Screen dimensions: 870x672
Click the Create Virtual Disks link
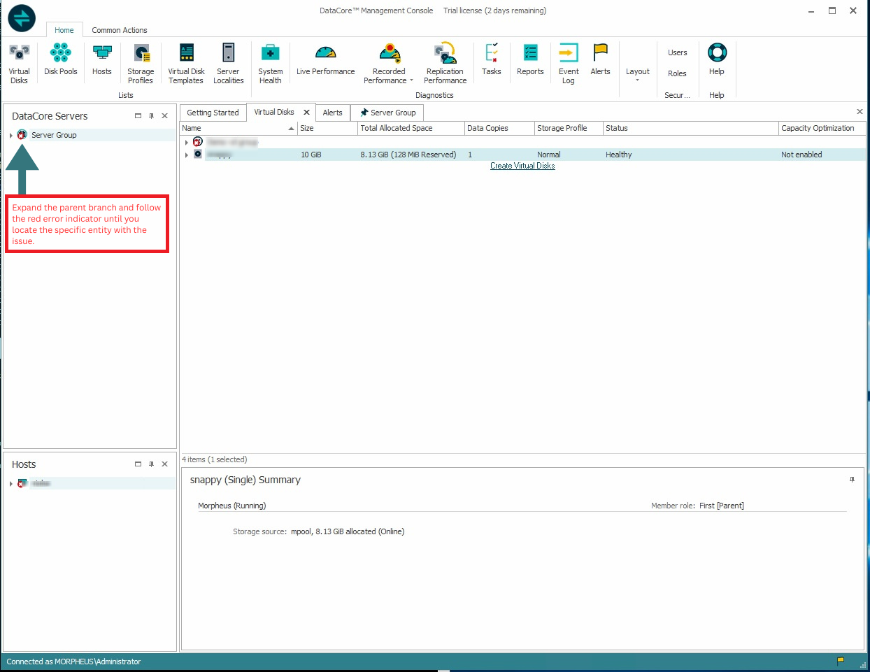pos(522,166)
